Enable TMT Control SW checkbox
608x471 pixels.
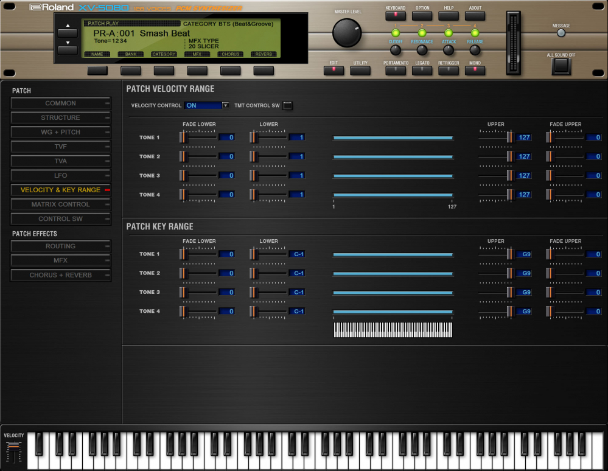[287, 105]
